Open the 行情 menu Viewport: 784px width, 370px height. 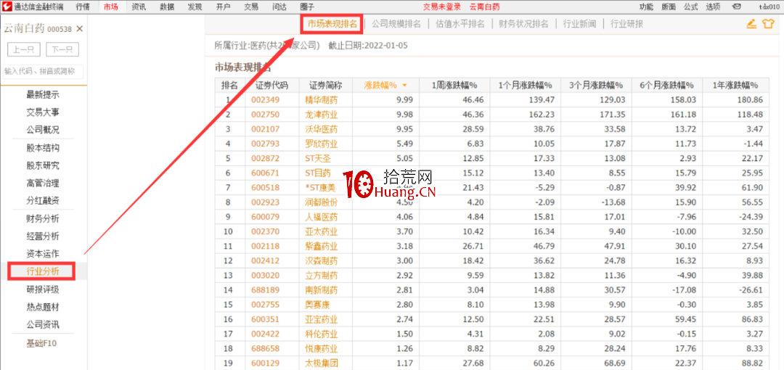(x=83, y=7)
